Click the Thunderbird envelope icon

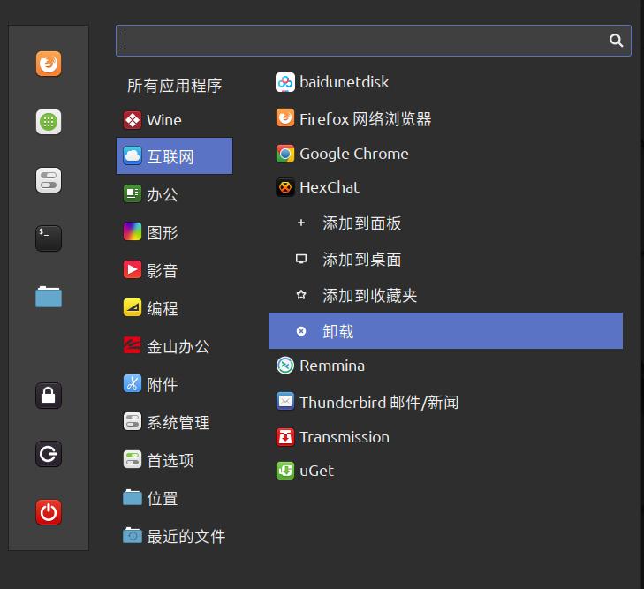pos(285,402)
